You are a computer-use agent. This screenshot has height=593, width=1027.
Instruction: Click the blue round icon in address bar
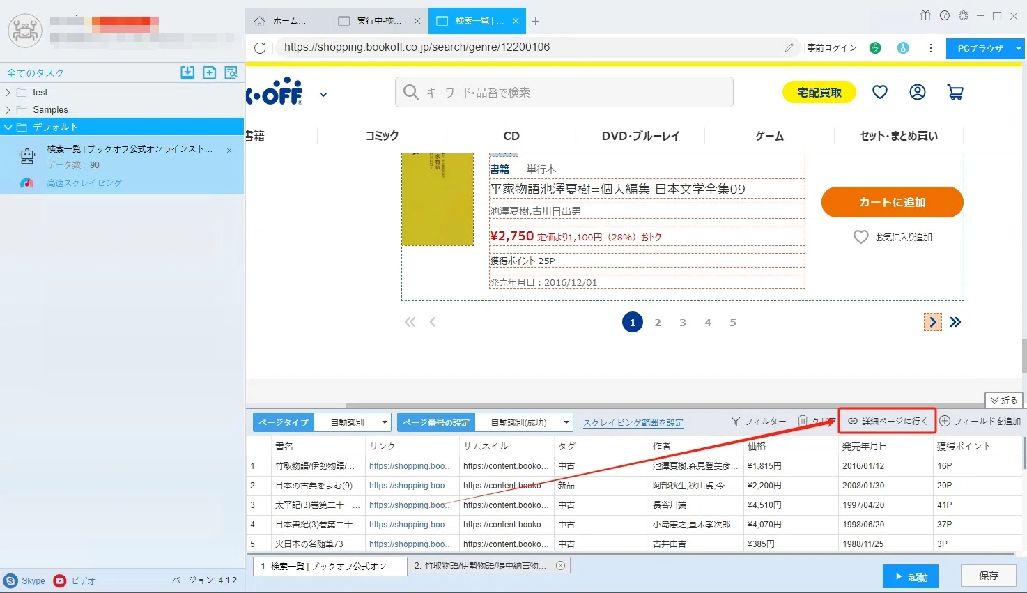click(903, 47)
